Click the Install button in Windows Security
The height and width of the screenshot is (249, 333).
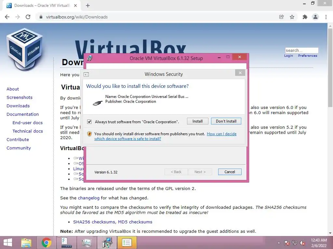tap(197, 121)
